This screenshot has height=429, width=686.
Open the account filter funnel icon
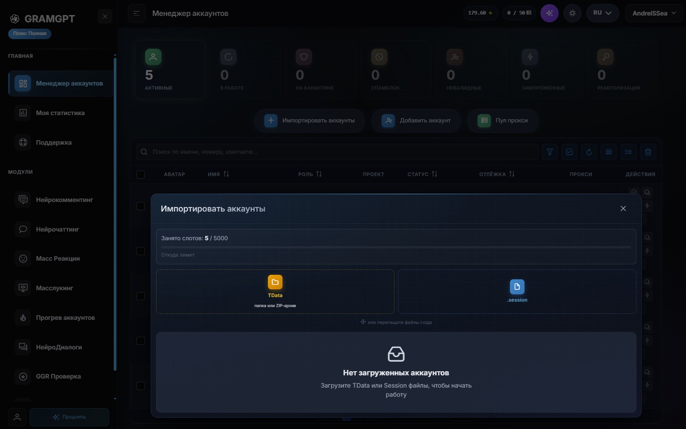(x=550, y=152)
